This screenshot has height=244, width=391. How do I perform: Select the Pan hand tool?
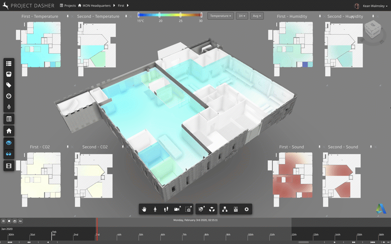point(144,210)
